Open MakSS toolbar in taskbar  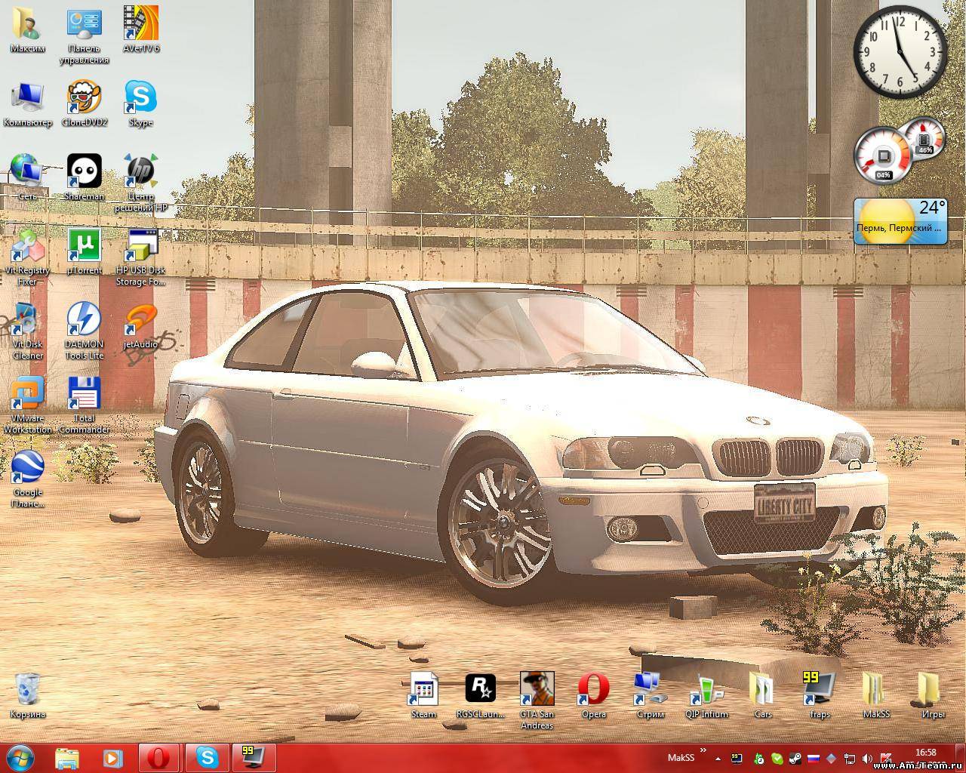pos(681,758)
